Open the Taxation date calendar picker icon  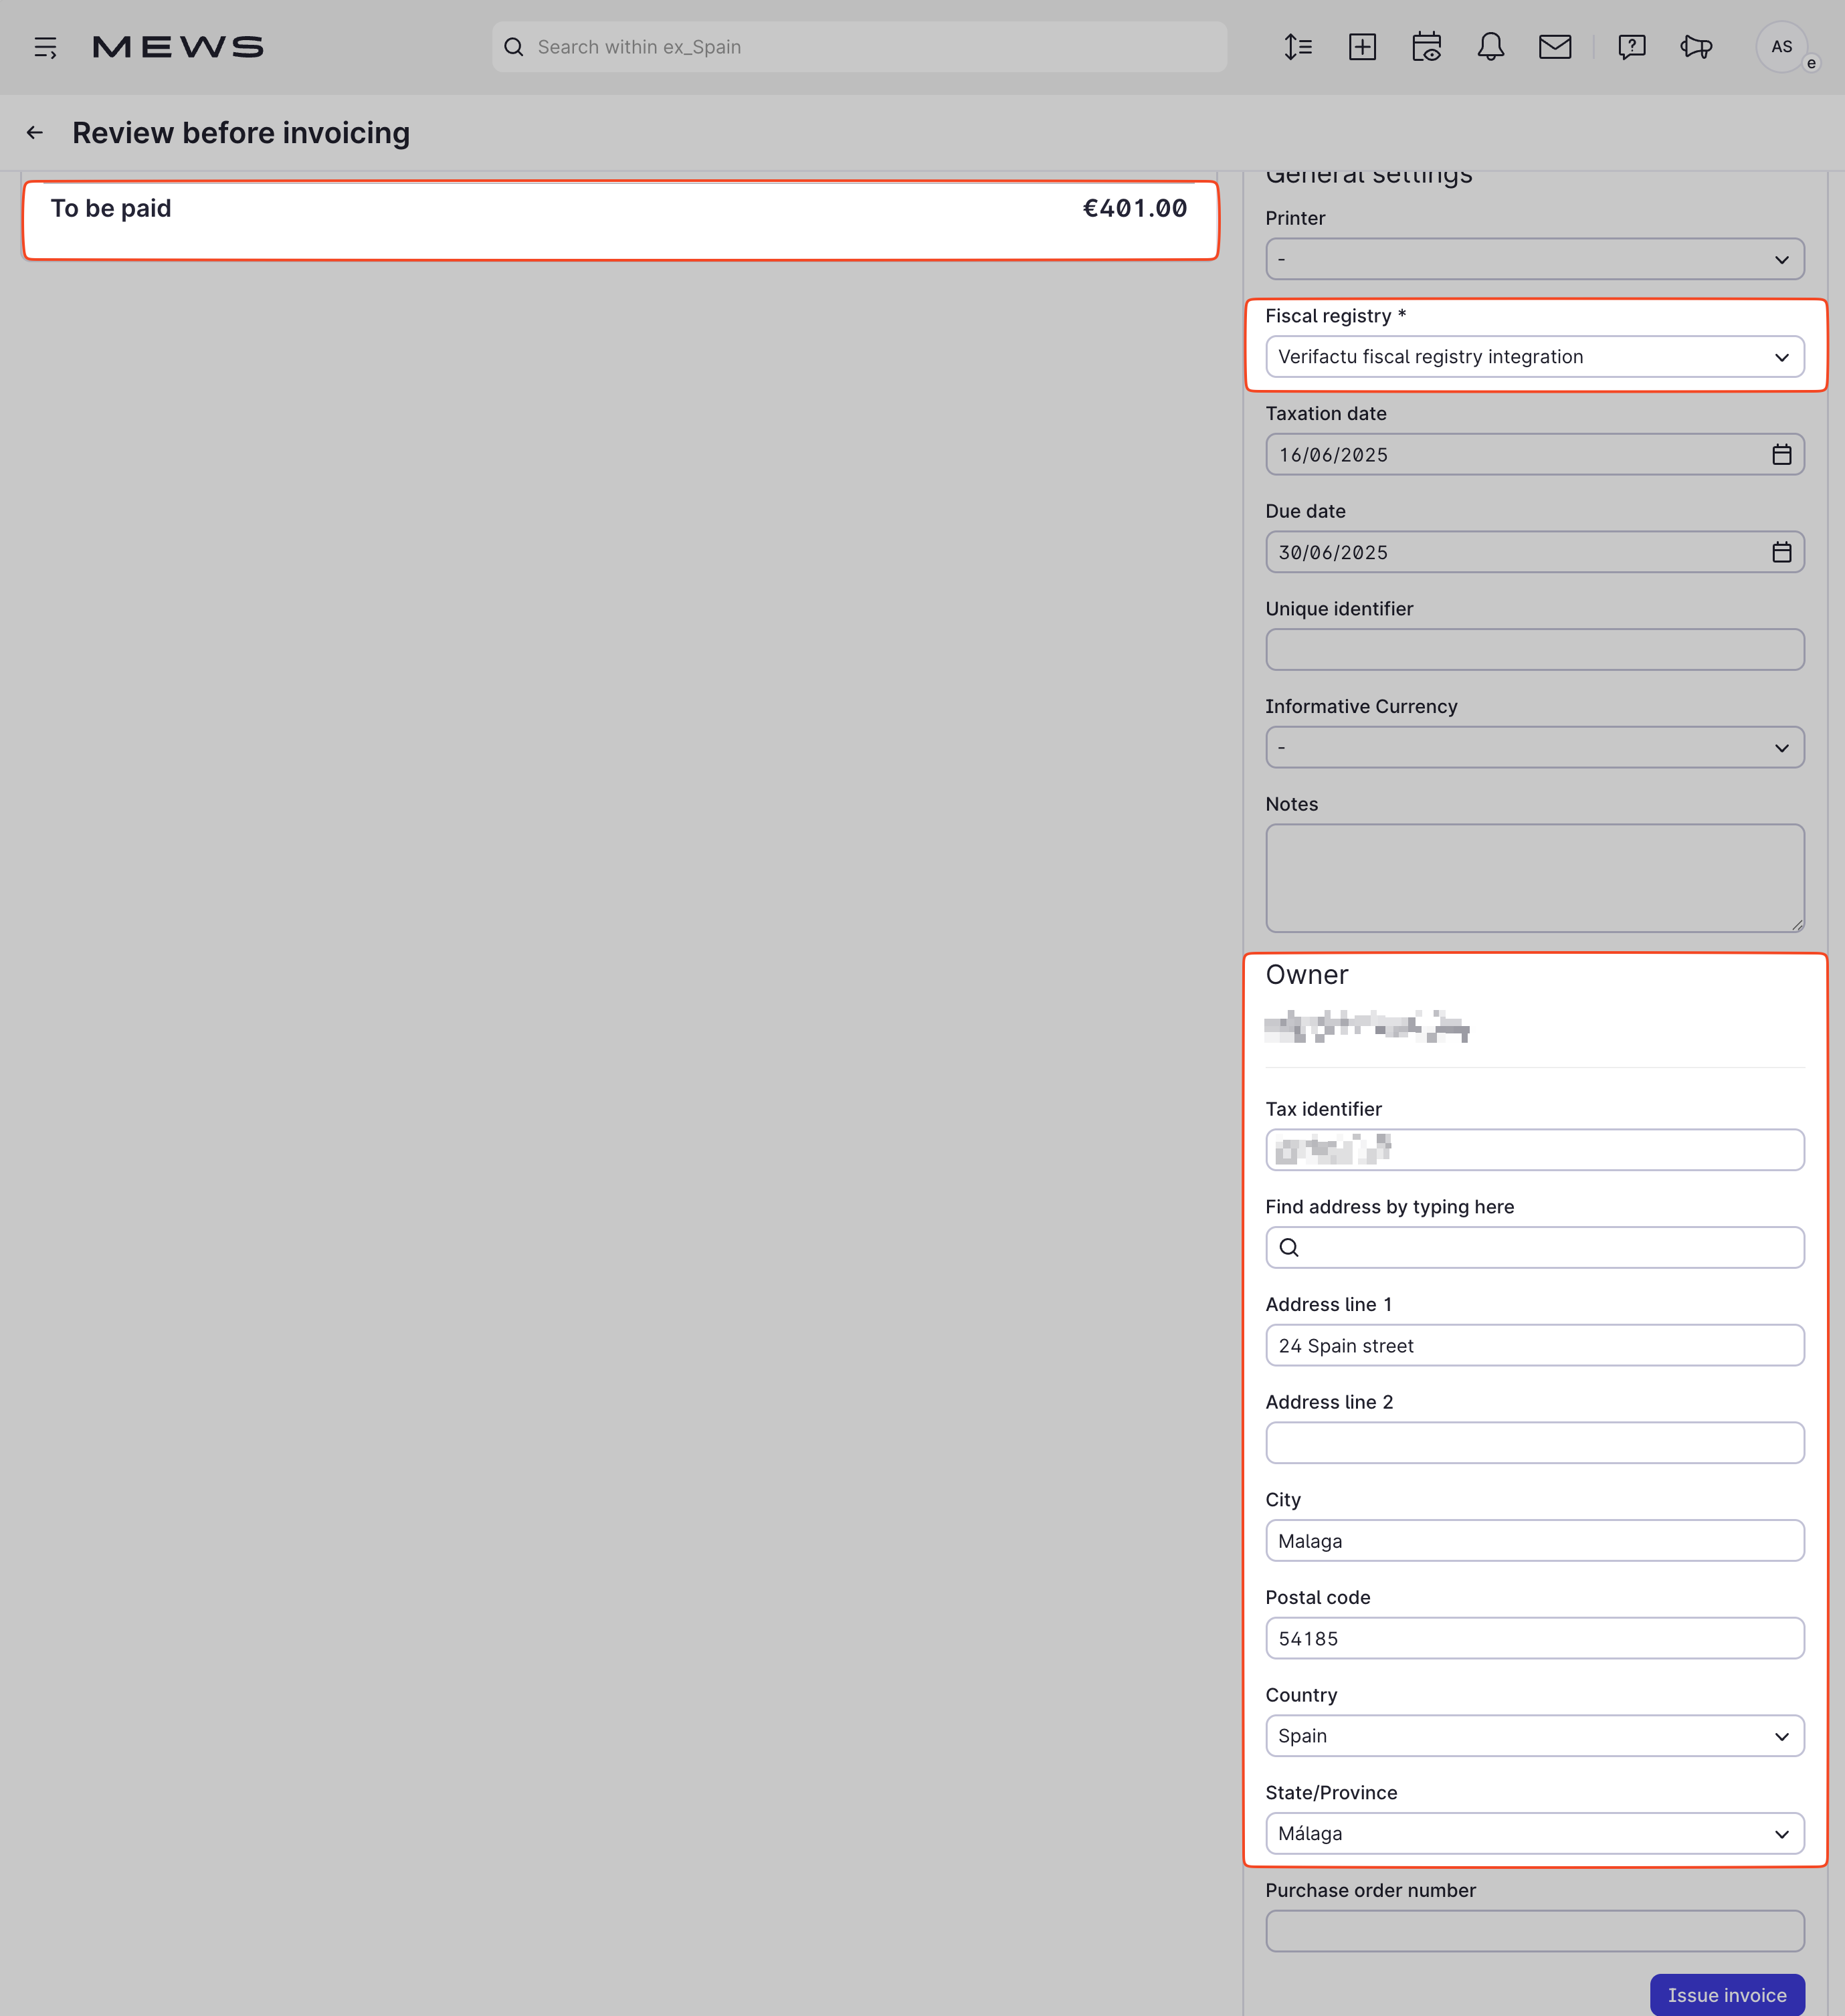point(1782,455)
